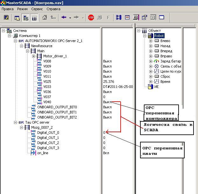
Task: Open the Правка menu
Action: (8, 9)
